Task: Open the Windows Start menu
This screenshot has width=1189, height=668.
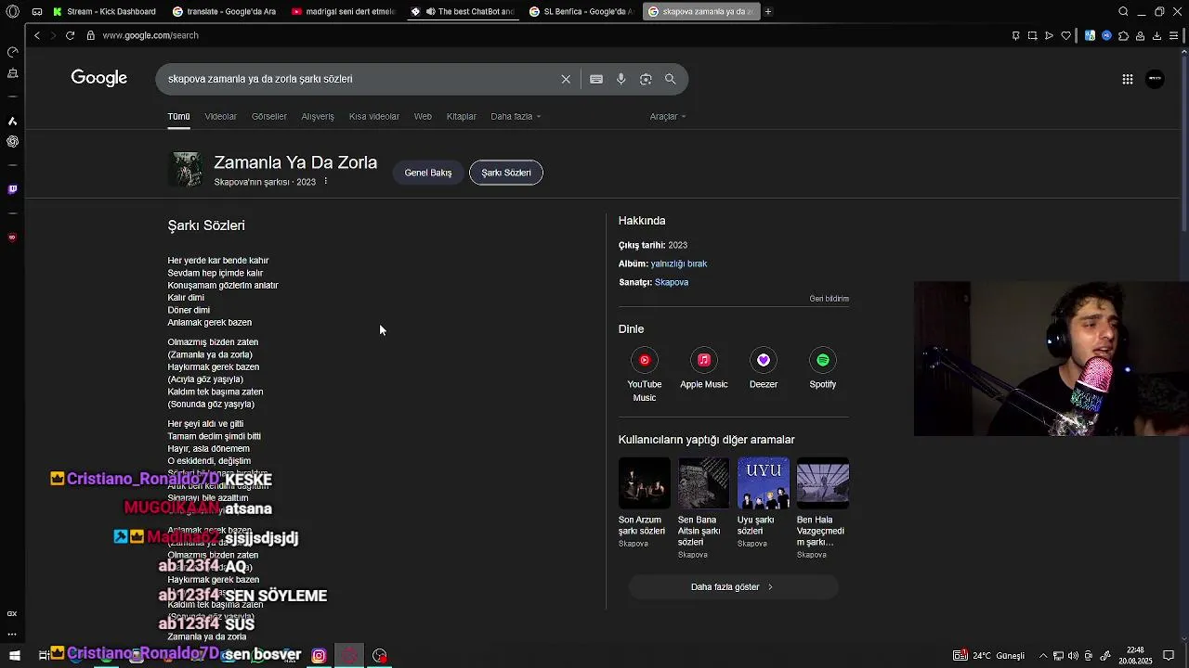Action: [x=14, y=656]
